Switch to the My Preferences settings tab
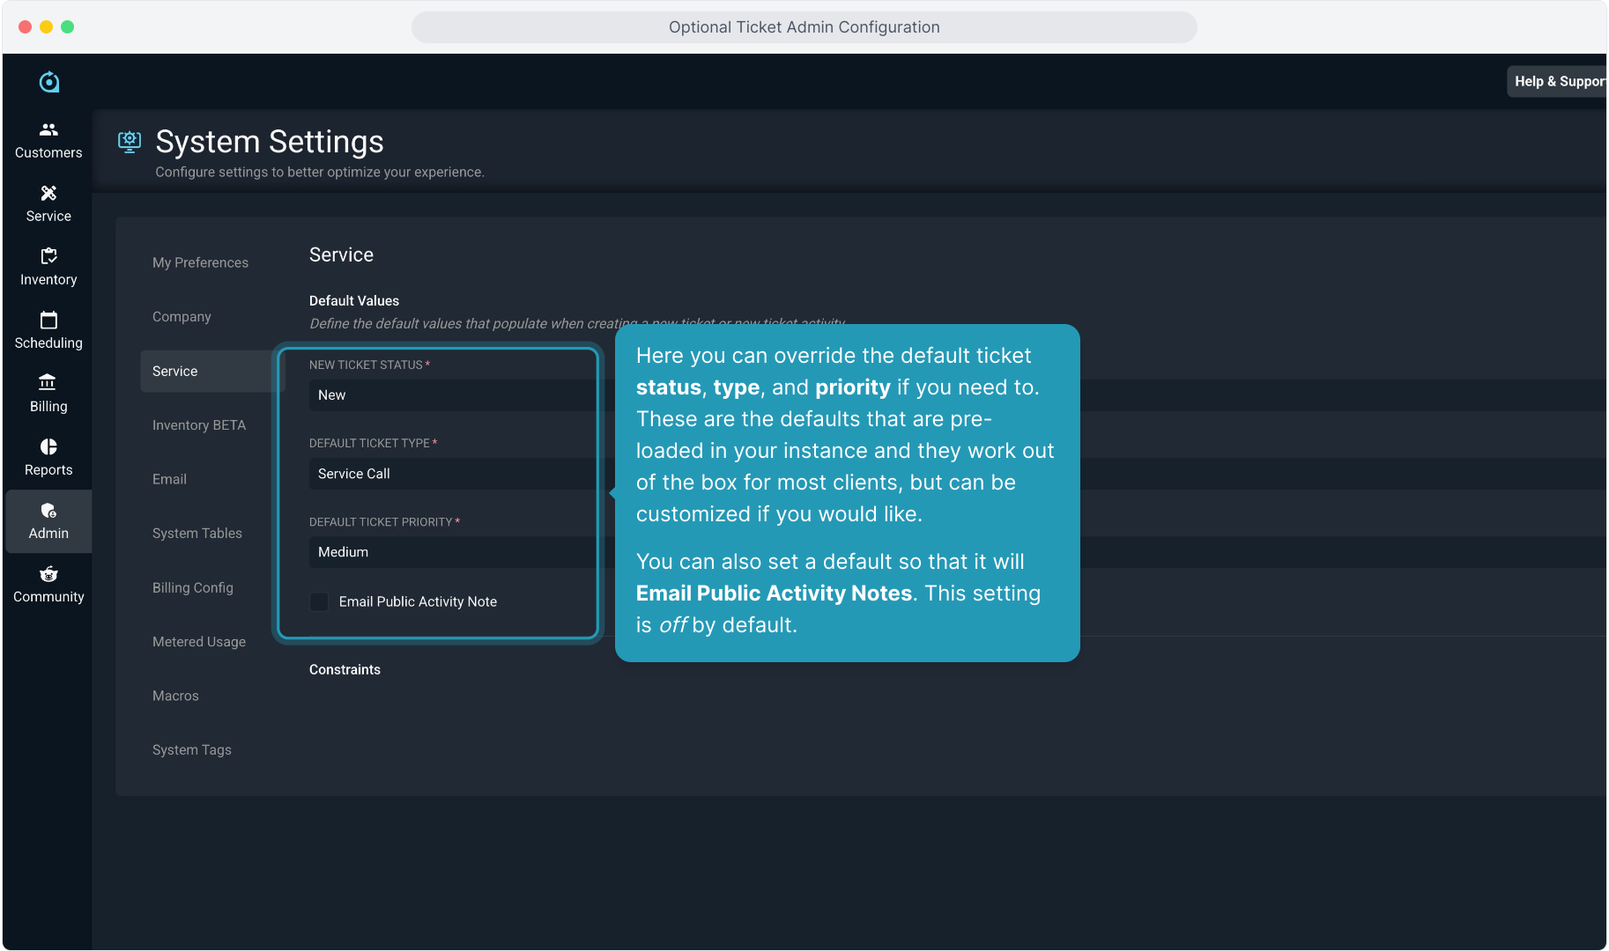 [x=200, y=262]
